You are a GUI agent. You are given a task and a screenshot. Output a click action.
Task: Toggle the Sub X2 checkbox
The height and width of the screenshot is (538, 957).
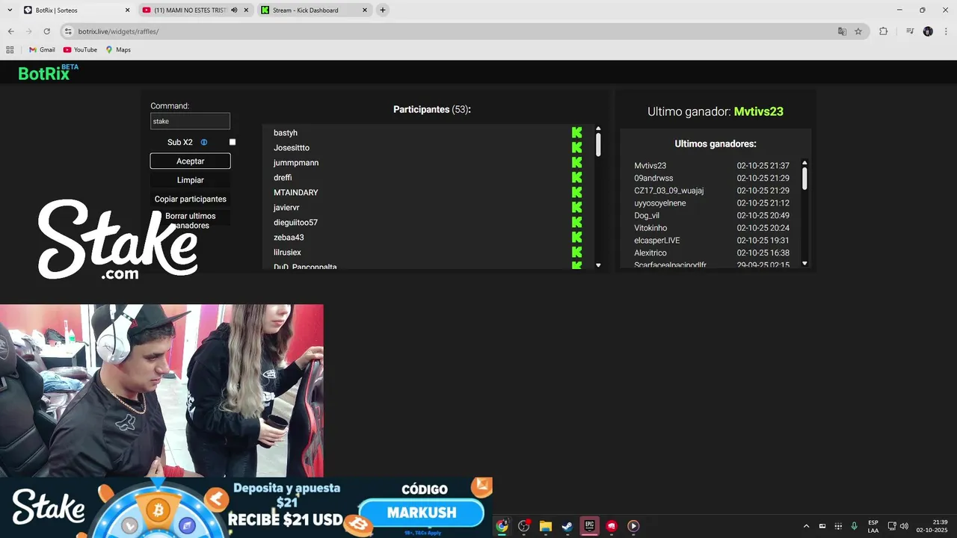(233, 142)
